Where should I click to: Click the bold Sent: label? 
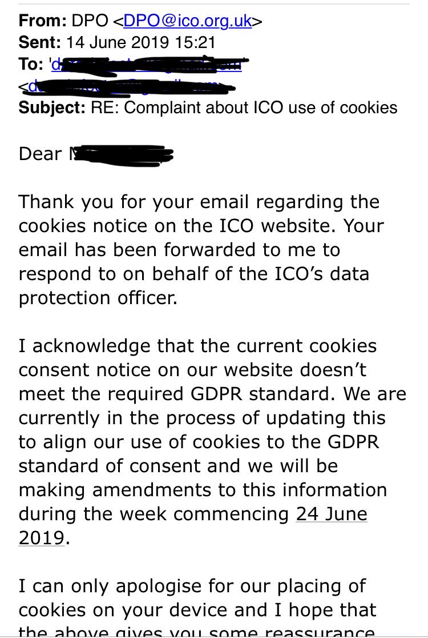pos(40,42)
